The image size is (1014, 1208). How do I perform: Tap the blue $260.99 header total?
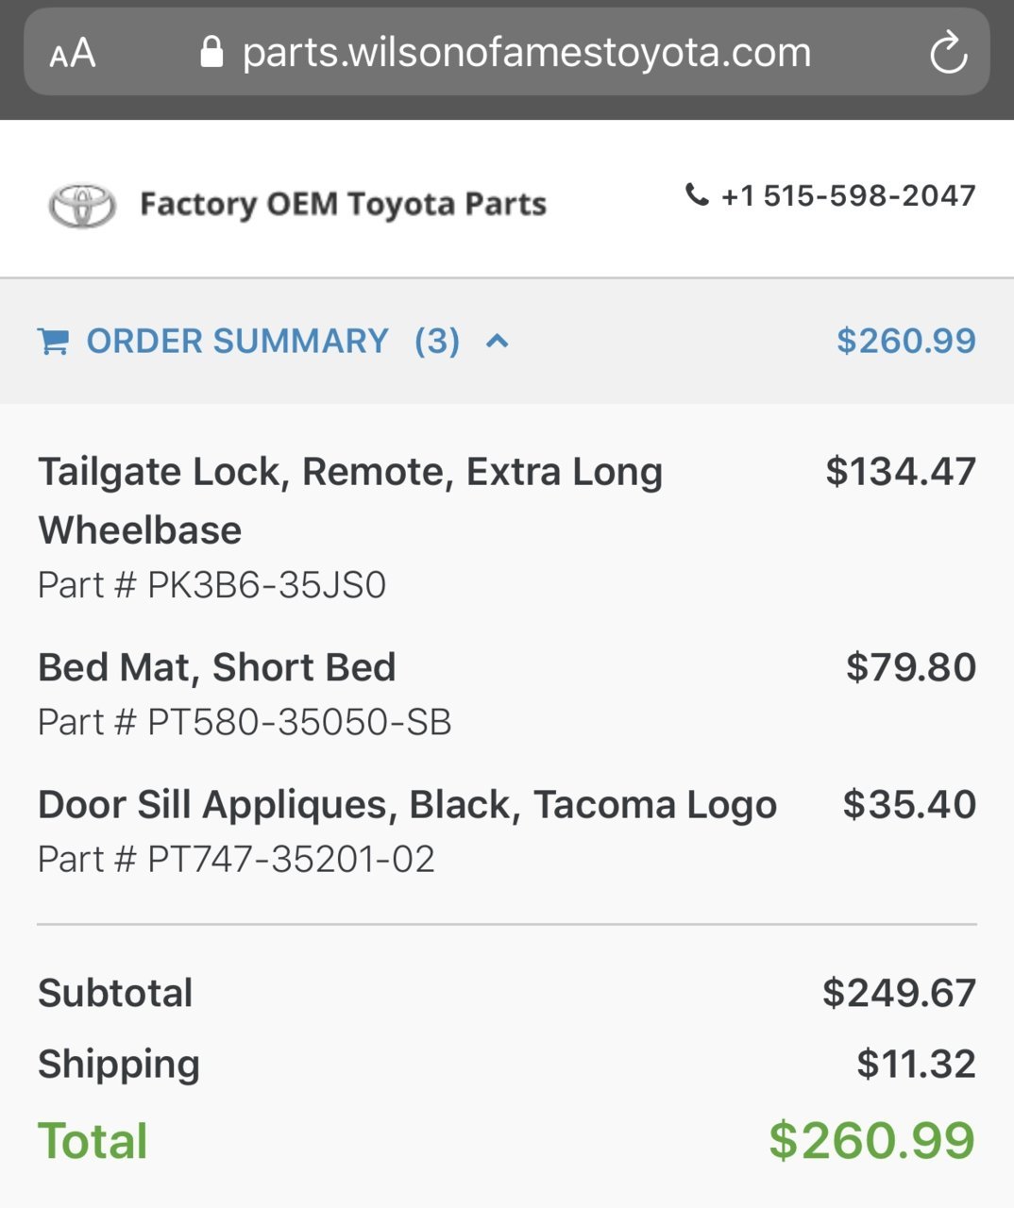[x=906, y=341]
